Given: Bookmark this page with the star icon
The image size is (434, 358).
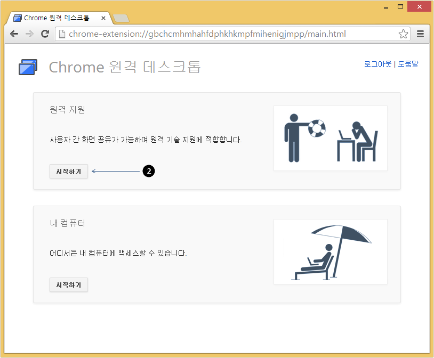Looking at the screenshot, I should click(403, 34).
